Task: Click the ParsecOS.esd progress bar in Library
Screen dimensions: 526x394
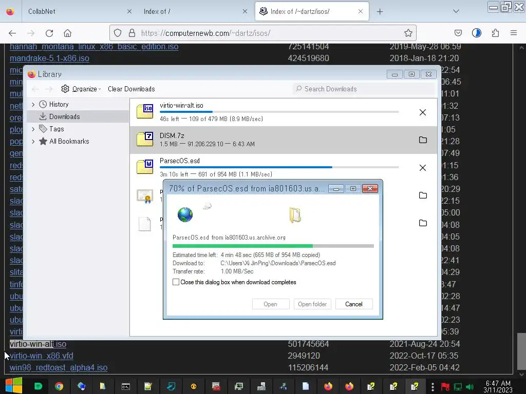Action: 279,167
